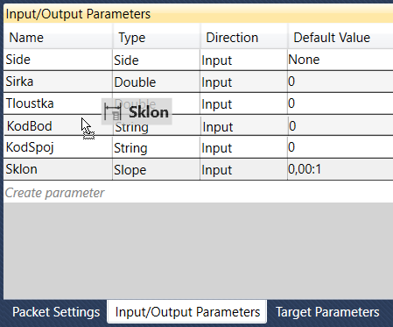Screen dimensions: 393x327
Task: Click the Direction column header
Action: 244,38
